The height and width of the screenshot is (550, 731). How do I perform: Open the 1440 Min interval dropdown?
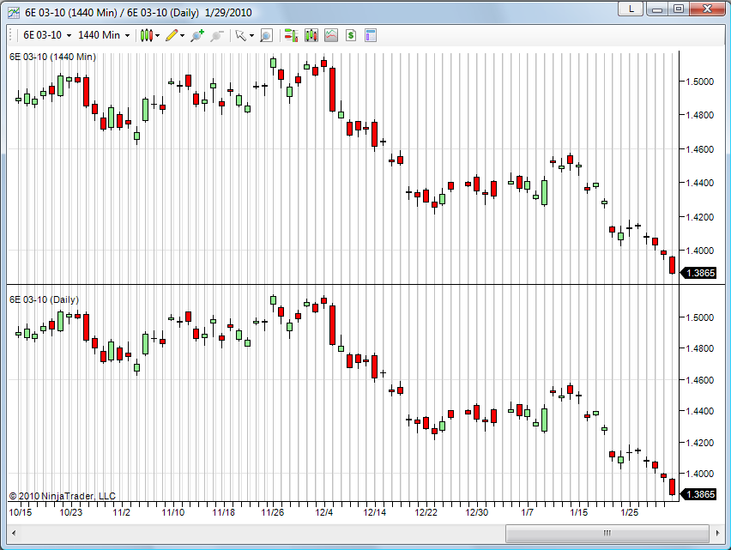coord(104,35)
